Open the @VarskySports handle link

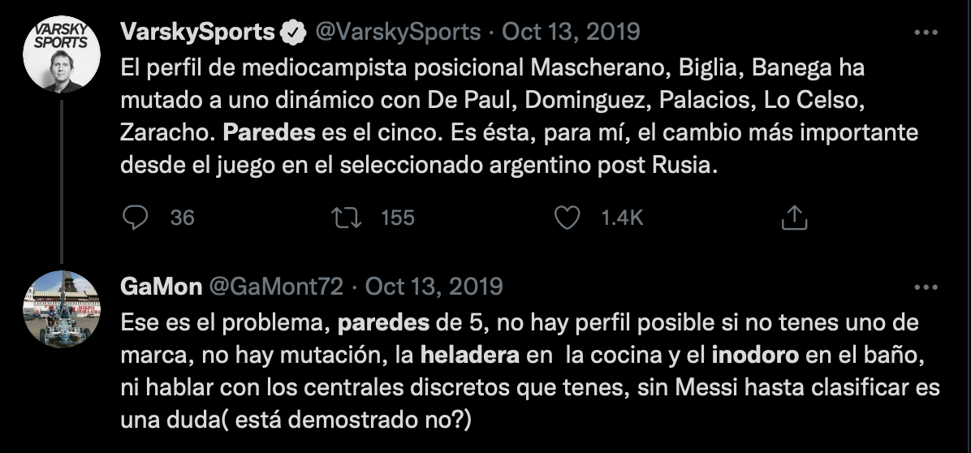click(397, 32)
